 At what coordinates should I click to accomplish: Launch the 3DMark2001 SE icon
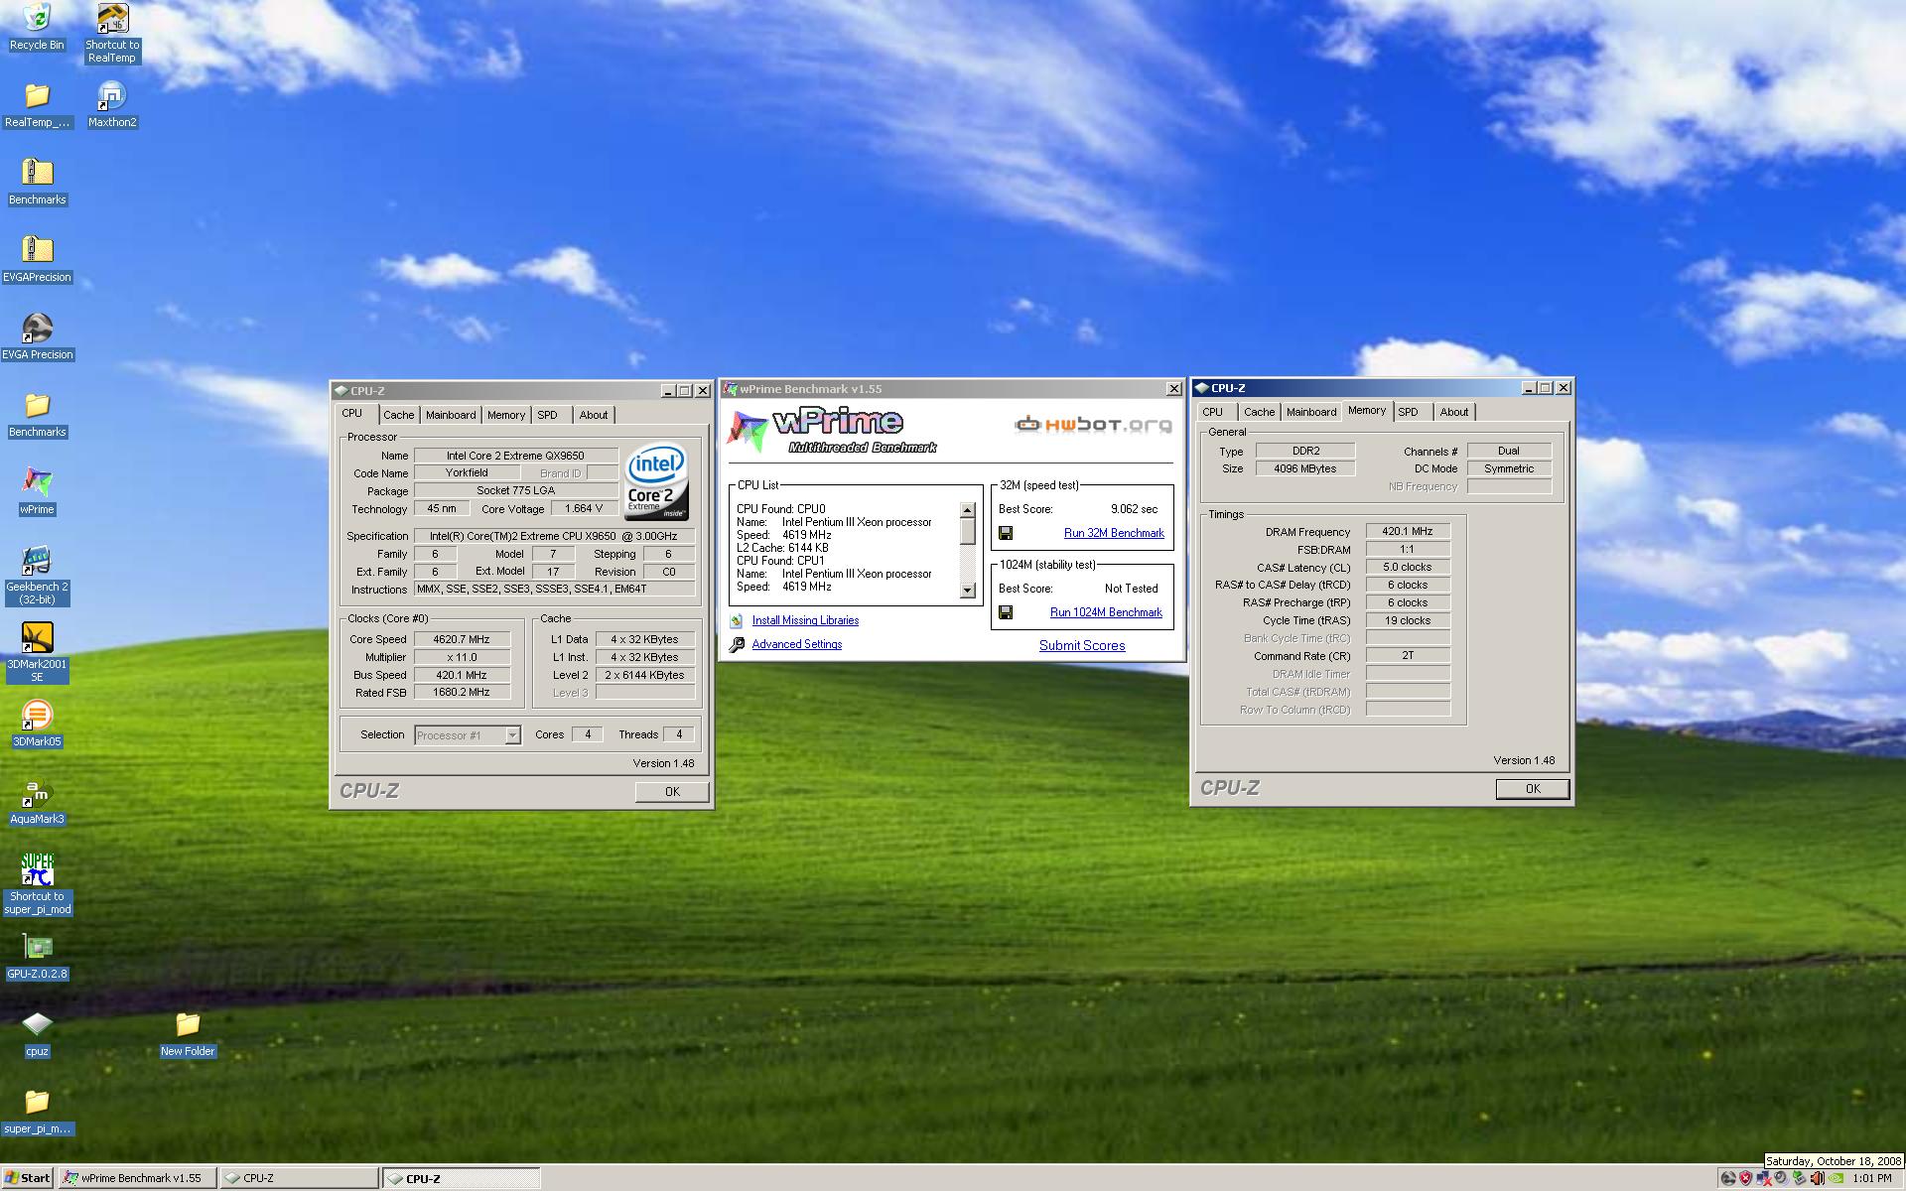[37, 652]
